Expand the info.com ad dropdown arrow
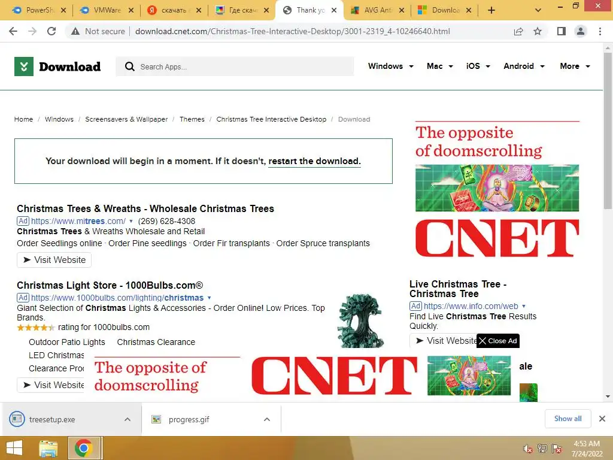The image size is (613, 460). tap(524, 306)
